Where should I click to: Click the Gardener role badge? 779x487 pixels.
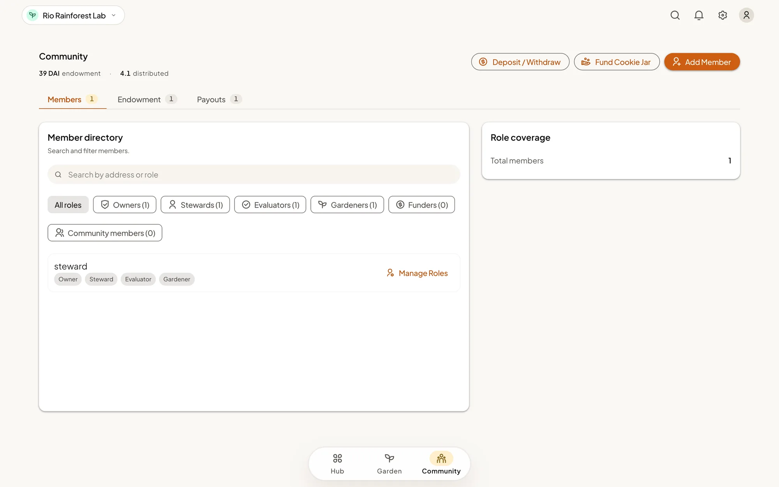(177, 279)
